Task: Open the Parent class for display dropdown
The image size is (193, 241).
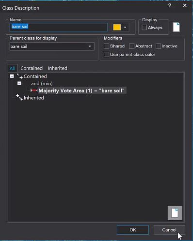Action: pyautogui.click(x=52, y=46)
